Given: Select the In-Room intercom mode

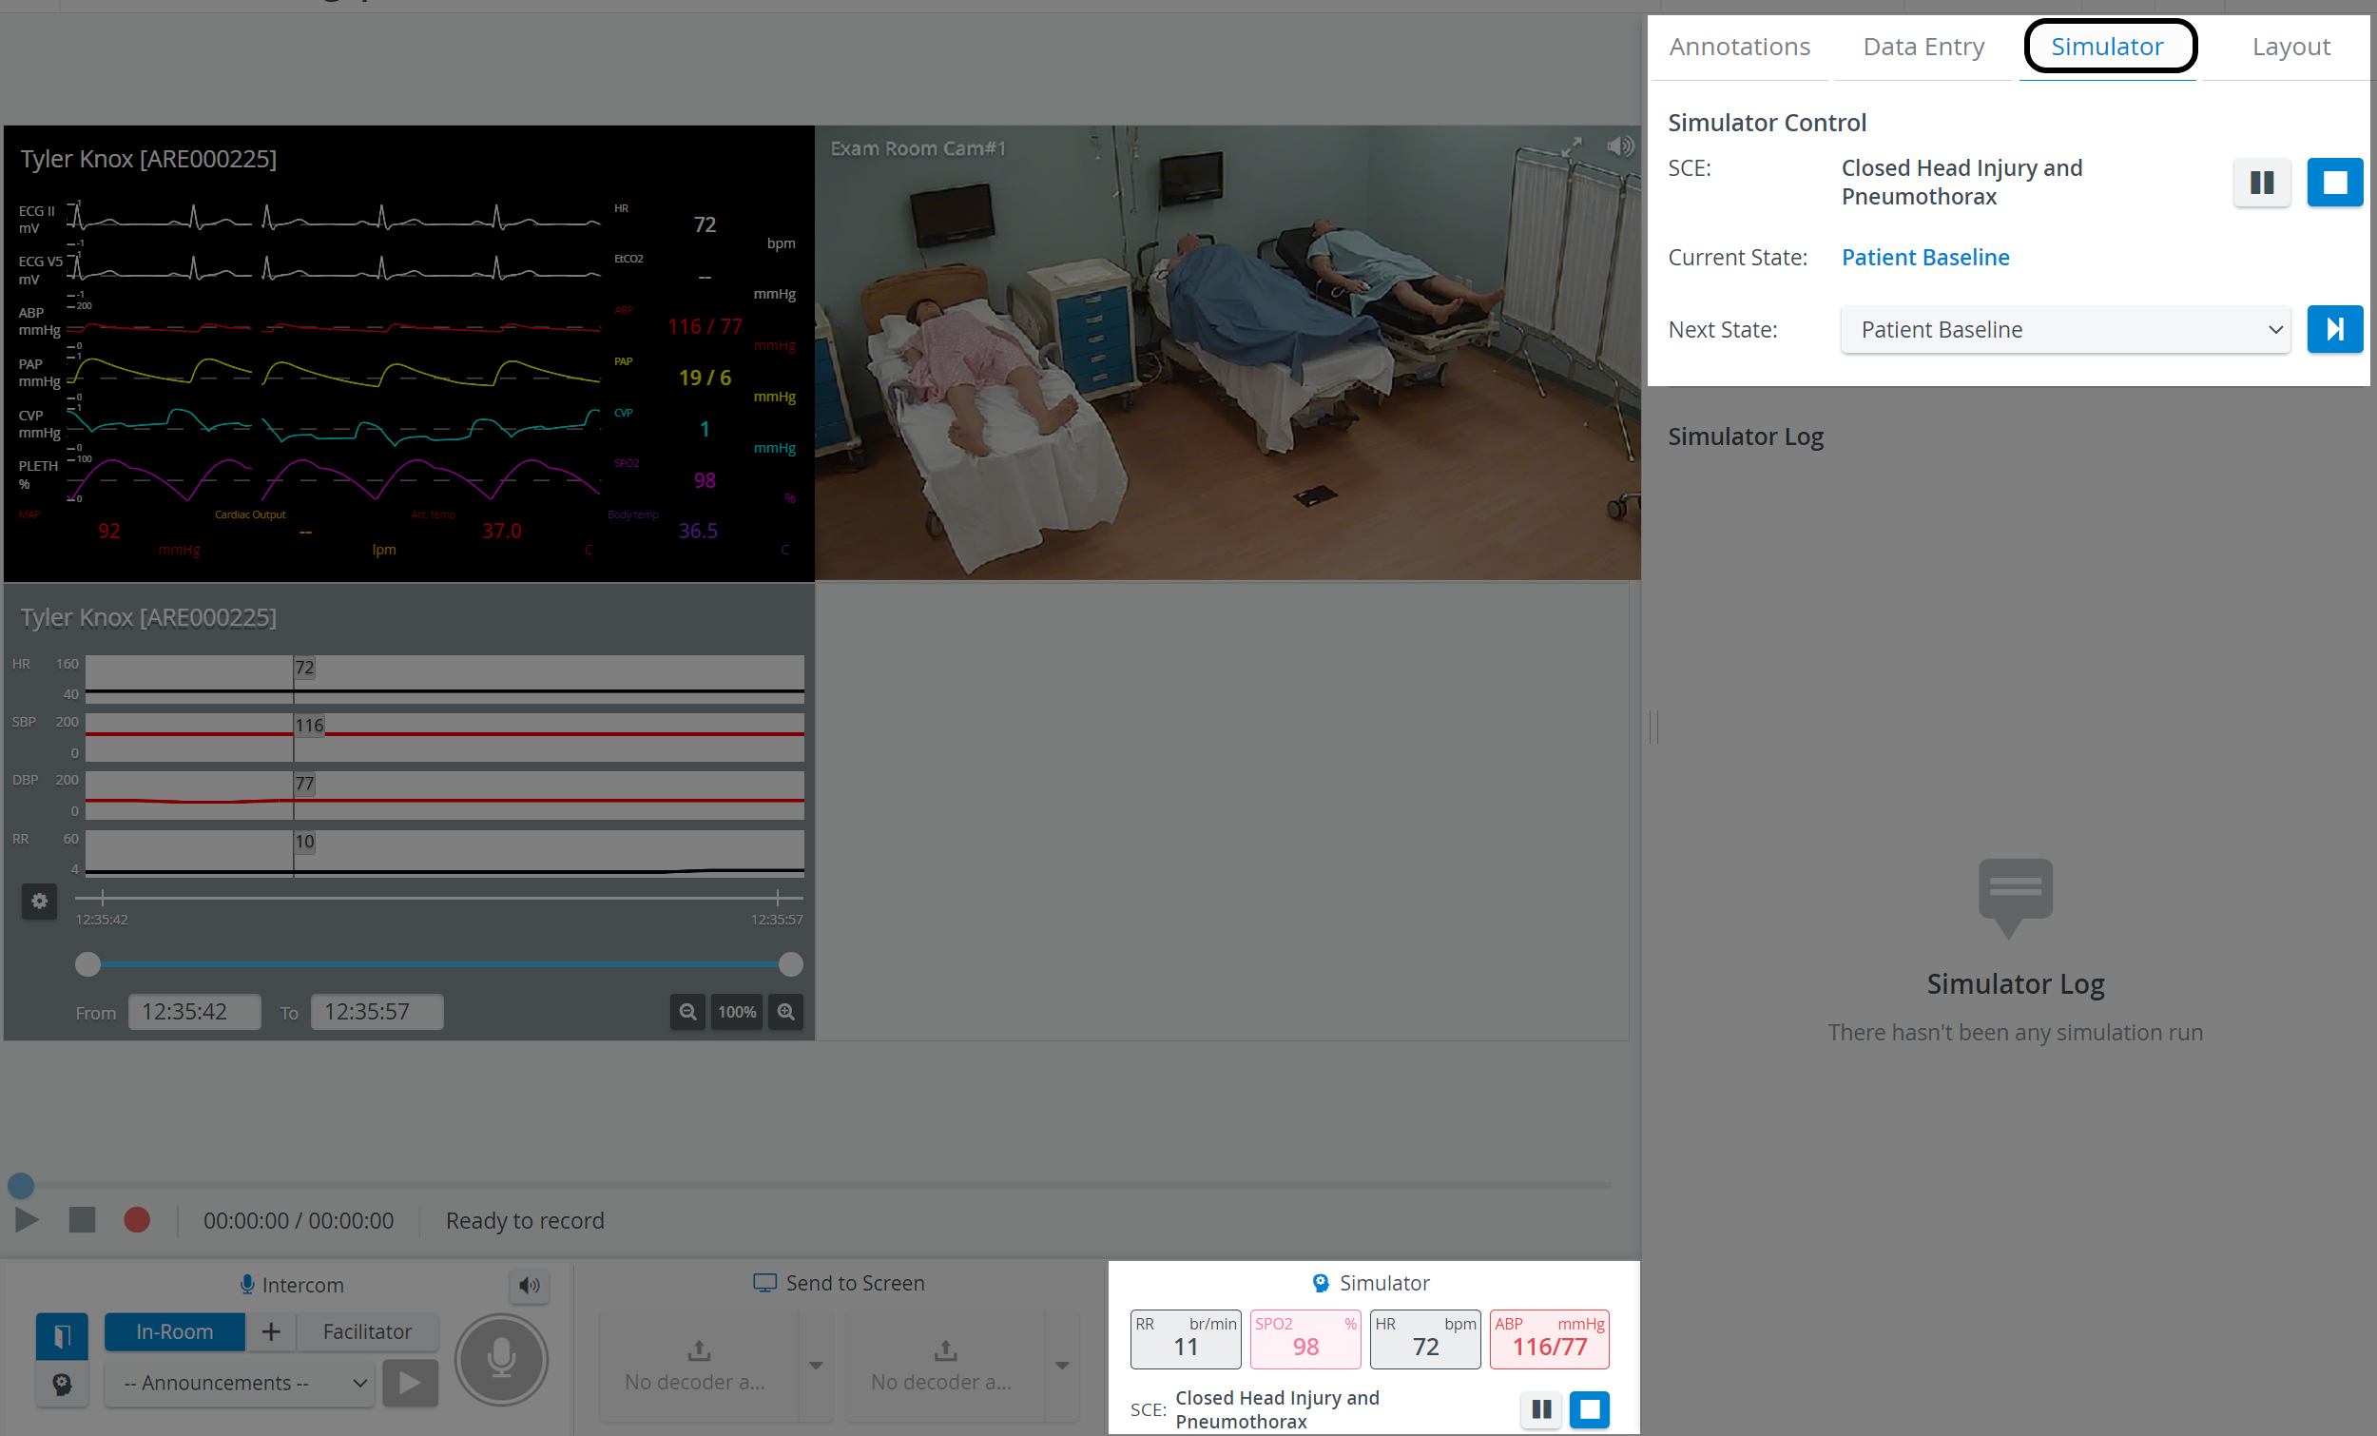Looking at the screenshot, I should point(175,1330).
